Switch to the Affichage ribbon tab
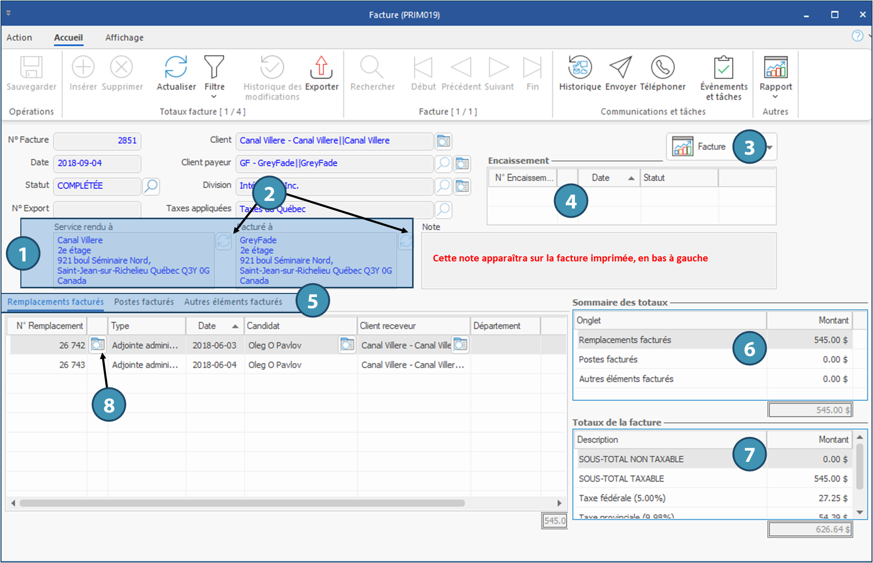Screen dimensions: 873x563 (124, 38)
